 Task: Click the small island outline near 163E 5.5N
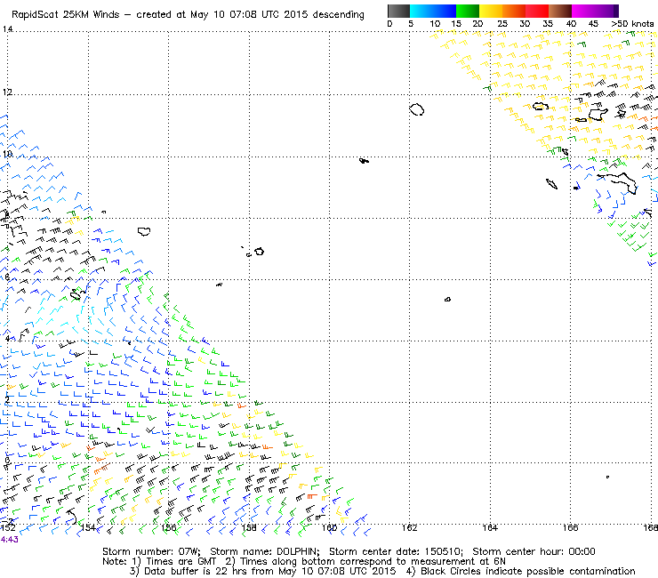tap(447, 300)
